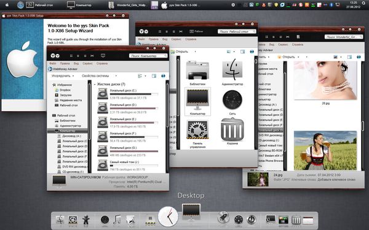Viewport: 369px width, 230px height.
Task: Click usage bar of Локальный диск (G:)
Action: [134, 151]
